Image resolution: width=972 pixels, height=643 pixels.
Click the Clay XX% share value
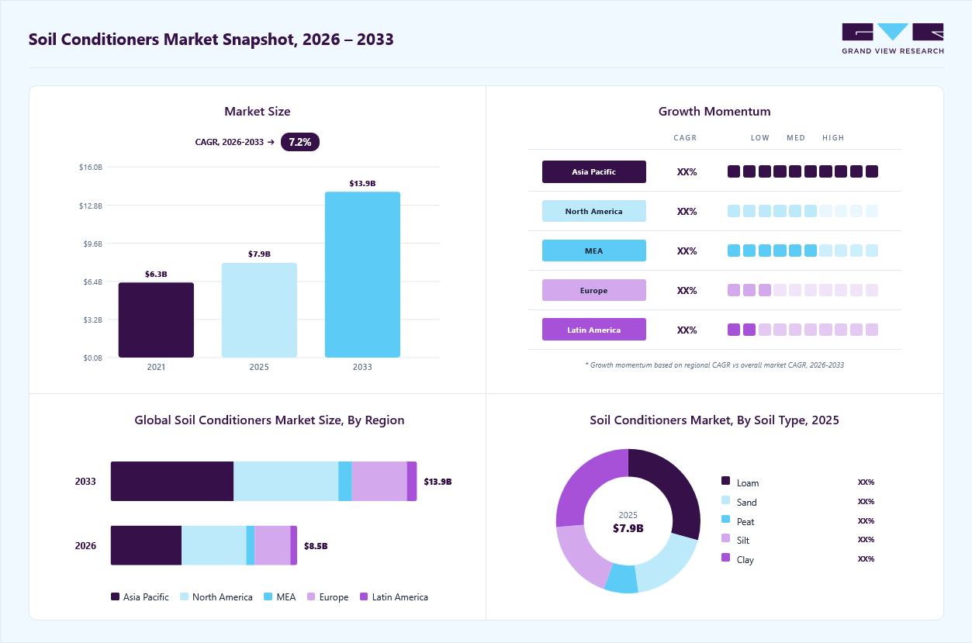point(866,559)
